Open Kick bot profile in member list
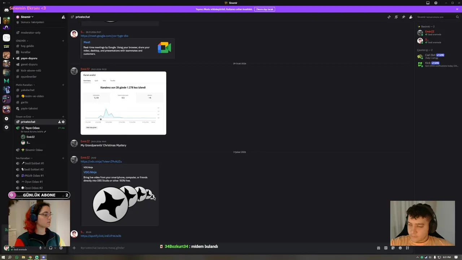 click(437, 64)
